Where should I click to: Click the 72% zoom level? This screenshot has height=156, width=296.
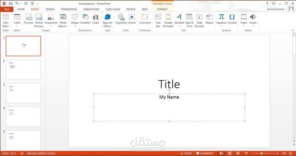(284, 153)
